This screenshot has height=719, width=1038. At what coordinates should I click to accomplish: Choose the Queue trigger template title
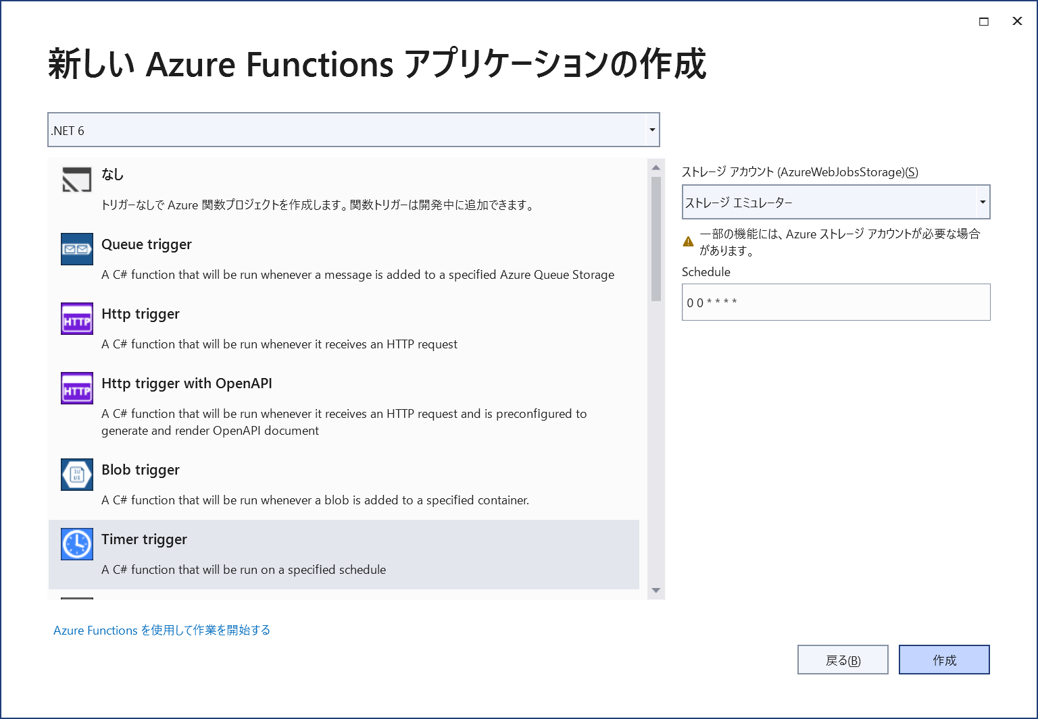pos(147,244)
